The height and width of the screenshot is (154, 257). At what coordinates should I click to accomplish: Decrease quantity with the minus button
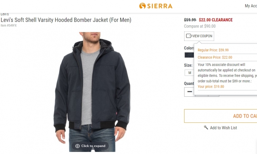point(190,92)
